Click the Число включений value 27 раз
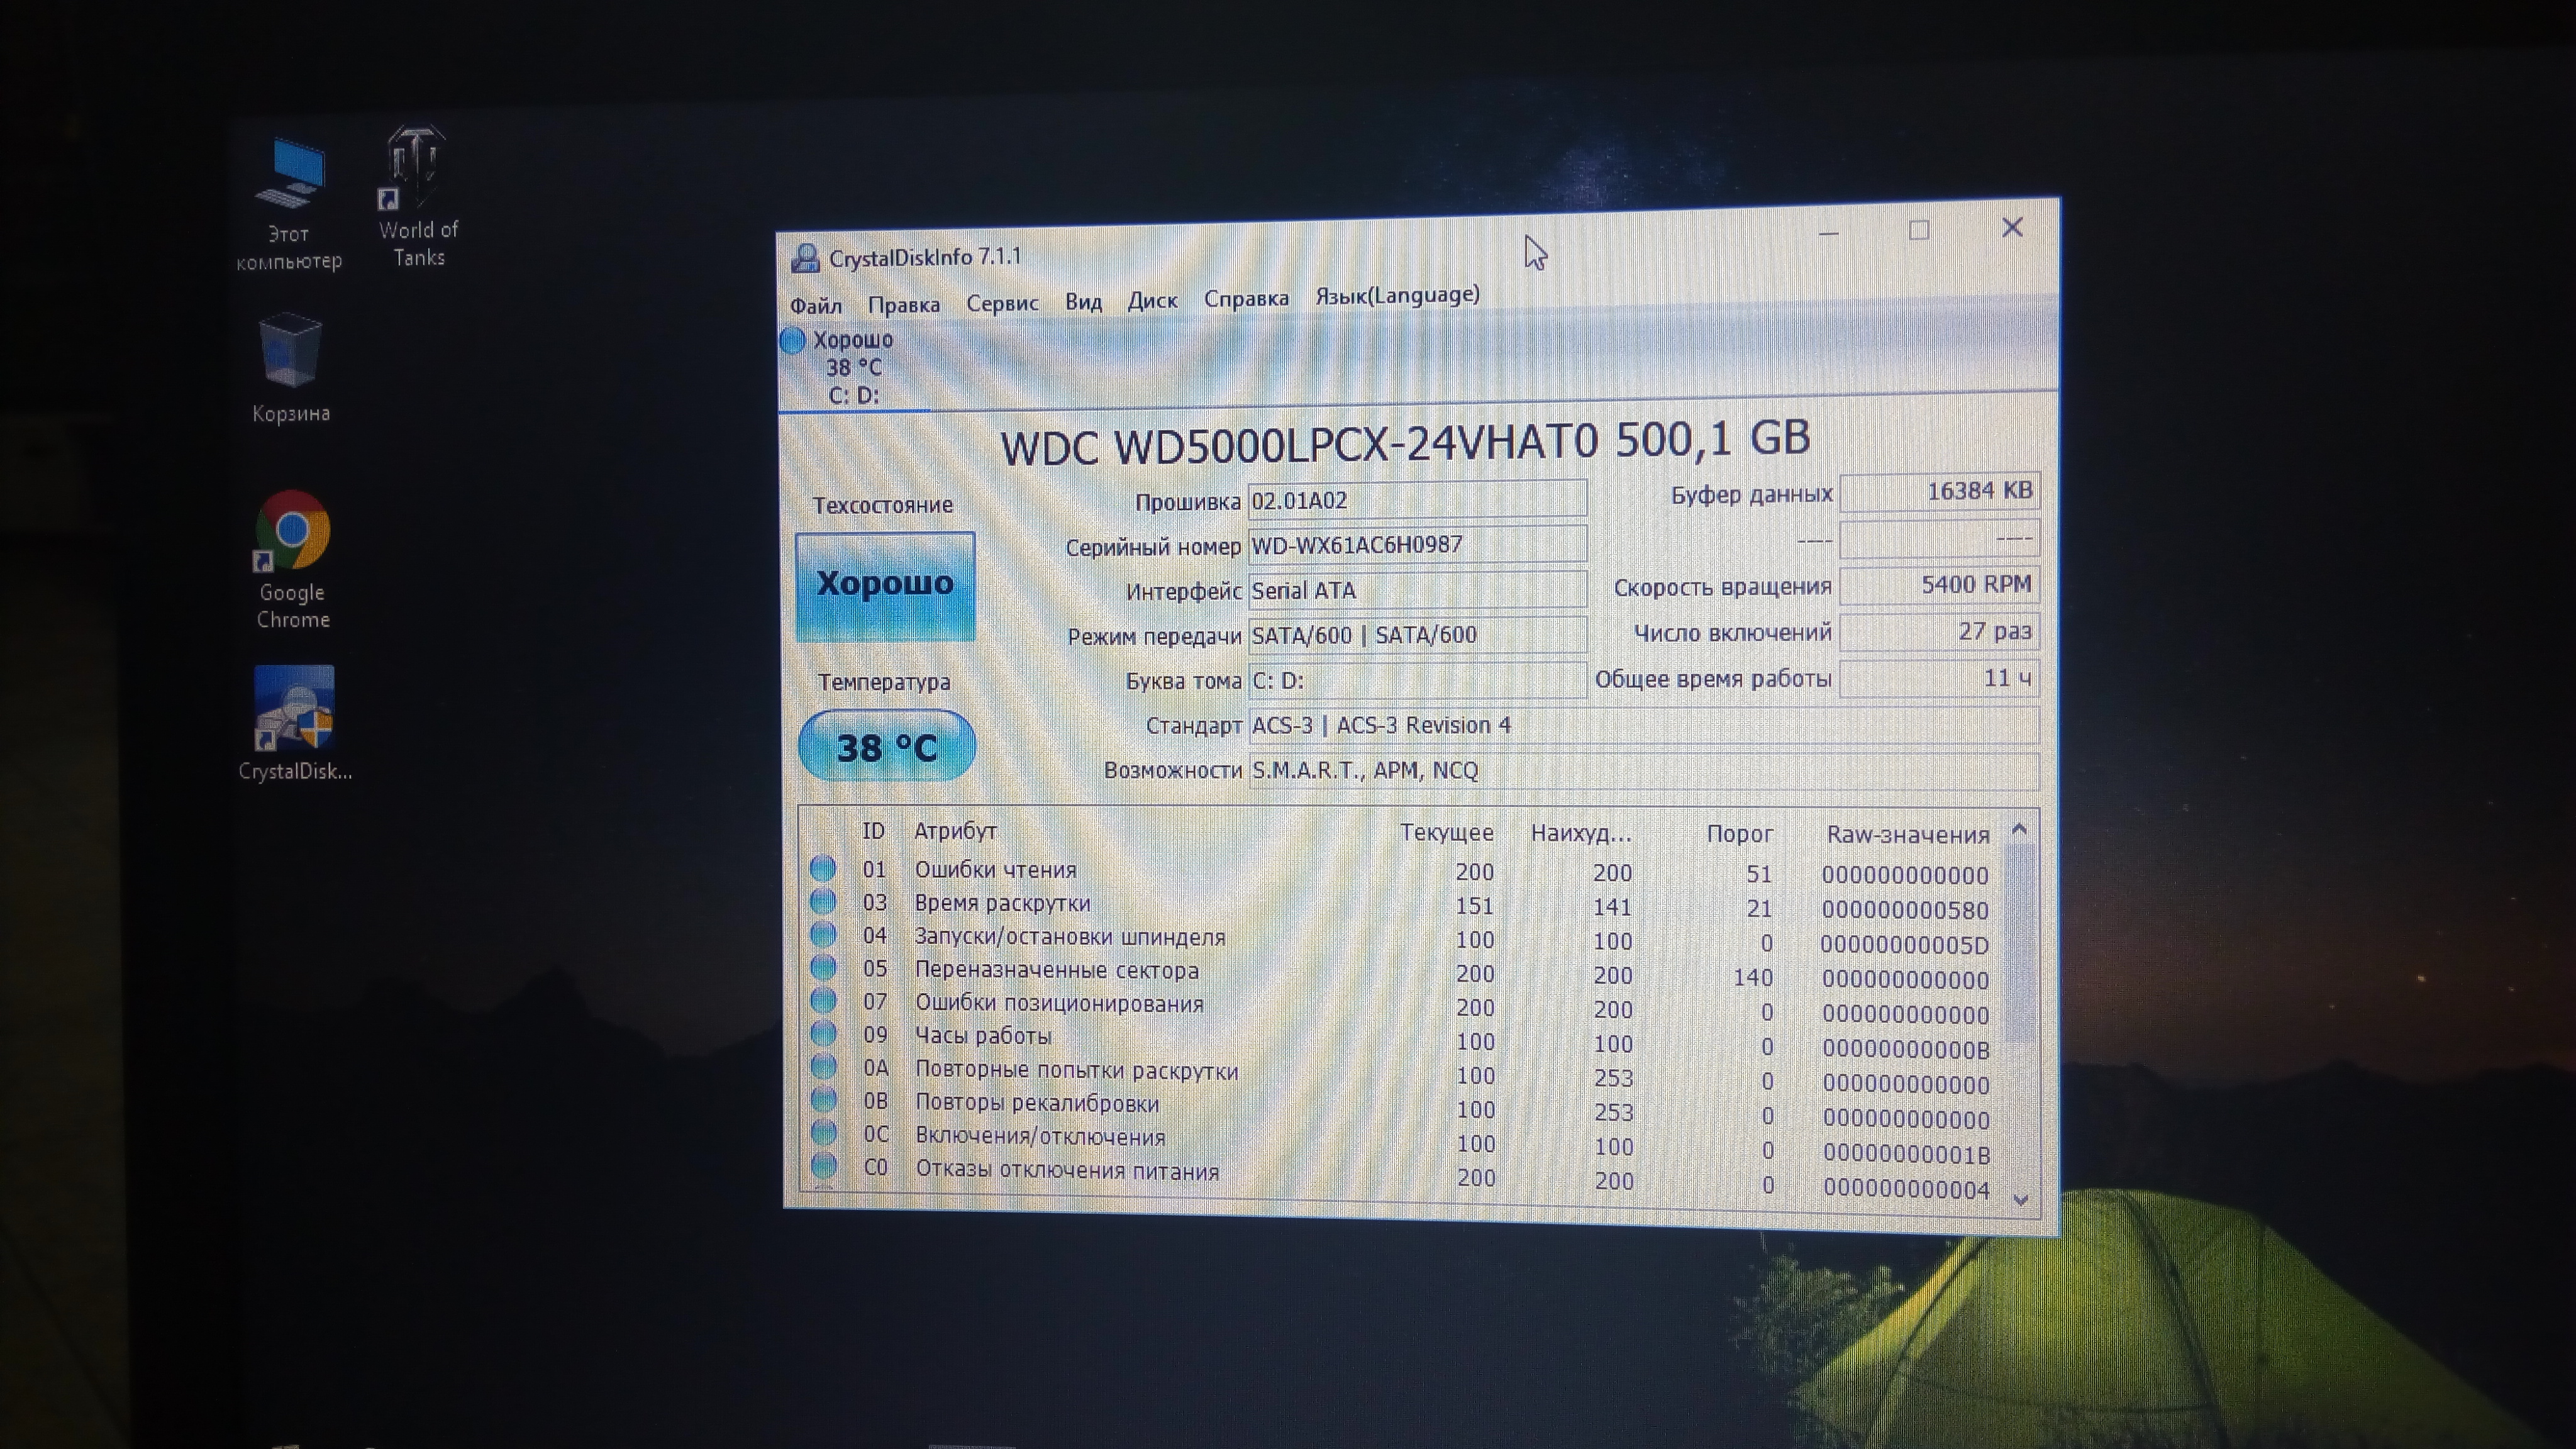The width and height of the screenshot is (2576, 1449). (1939, 631)
